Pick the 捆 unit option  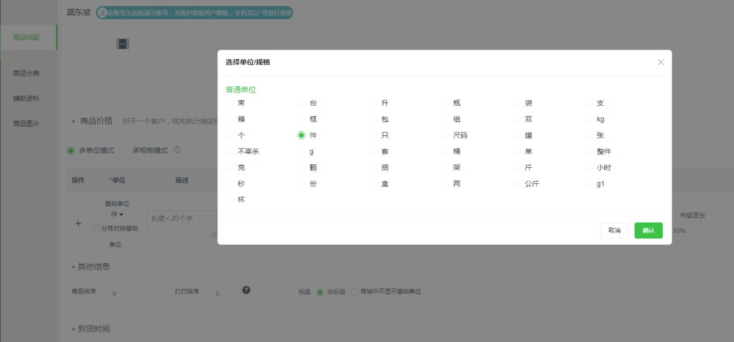click(374, 167)
